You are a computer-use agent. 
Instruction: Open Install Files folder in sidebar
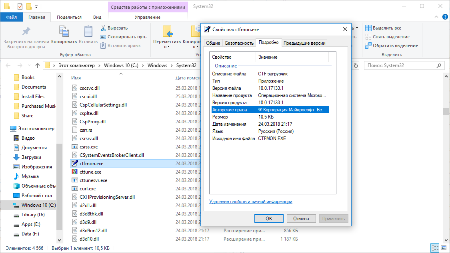click(33, 97)
